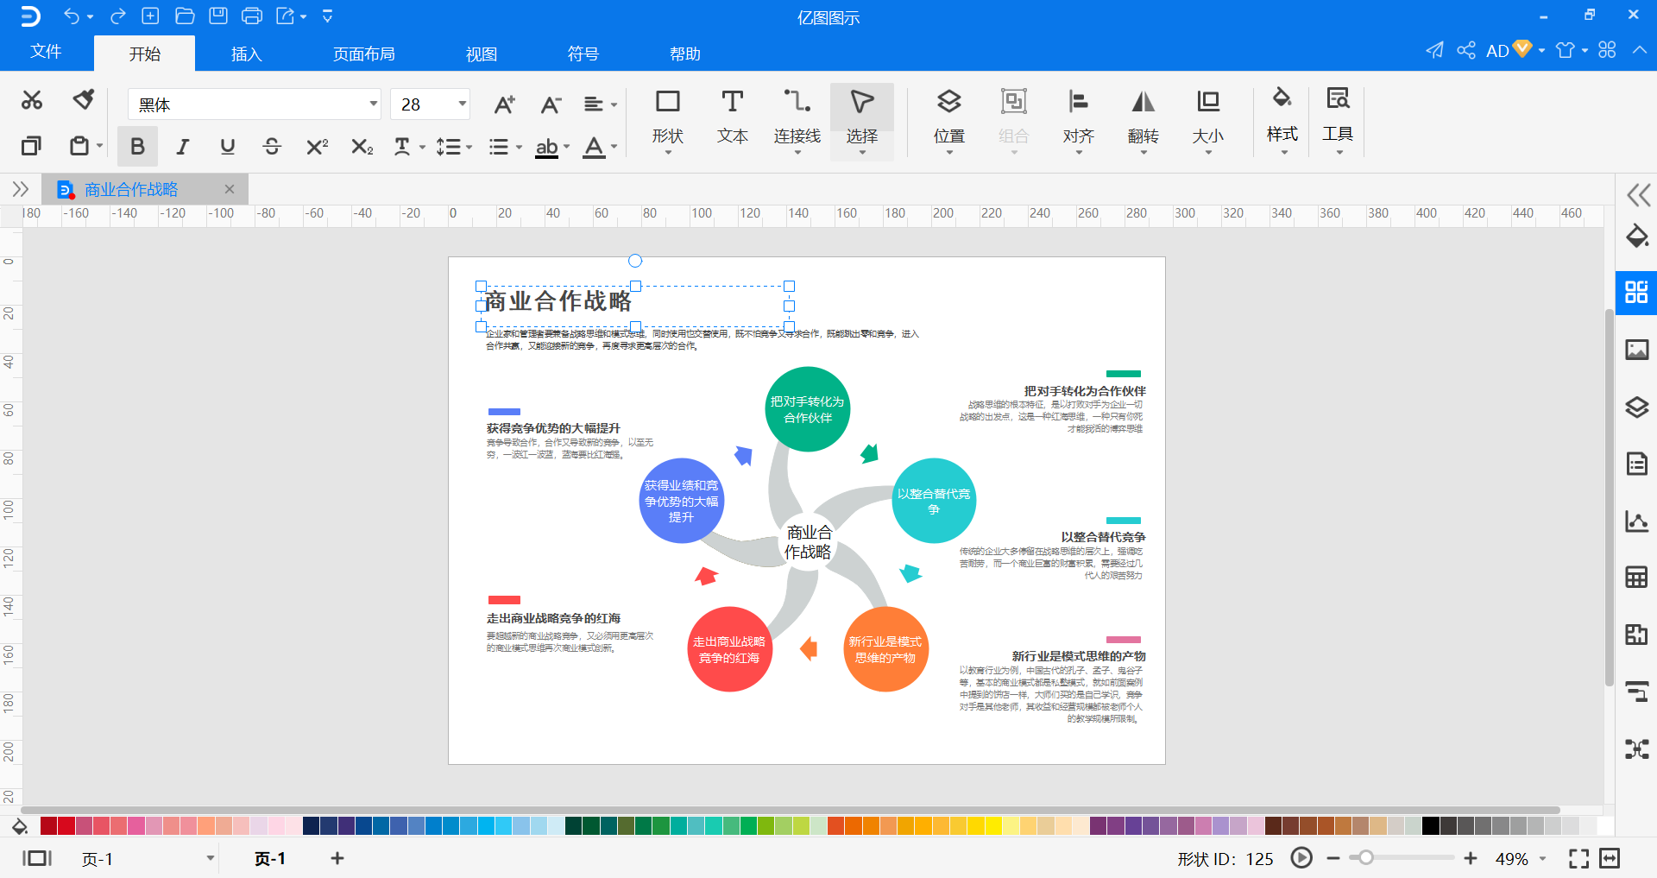Click the 位置 position button
1657x878 pixels.
948,122
